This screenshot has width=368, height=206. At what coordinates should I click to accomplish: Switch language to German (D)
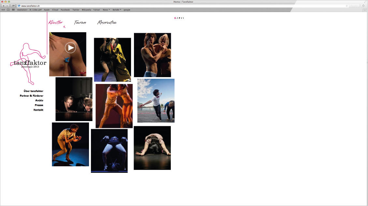coord(175,18)
